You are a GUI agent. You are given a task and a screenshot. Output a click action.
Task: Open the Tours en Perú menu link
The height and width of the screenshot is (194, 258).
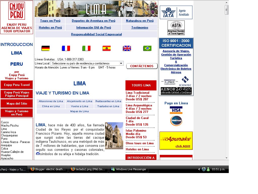click(x=50, y=21)
